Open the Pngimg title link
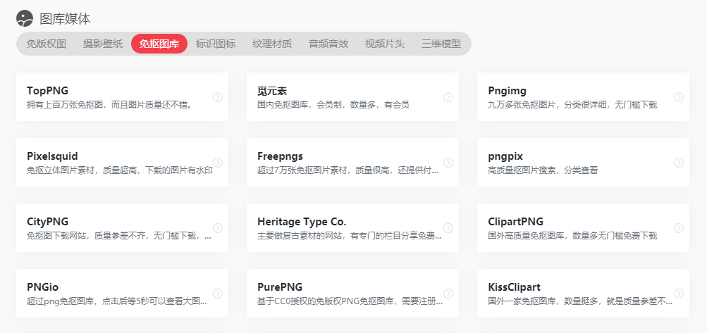Viewport: 707px width, 333px height. point(507,91)
